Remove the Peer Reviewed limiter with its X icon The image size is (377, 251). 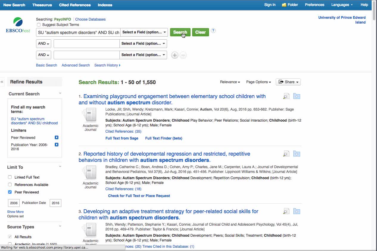pos(56,137)
